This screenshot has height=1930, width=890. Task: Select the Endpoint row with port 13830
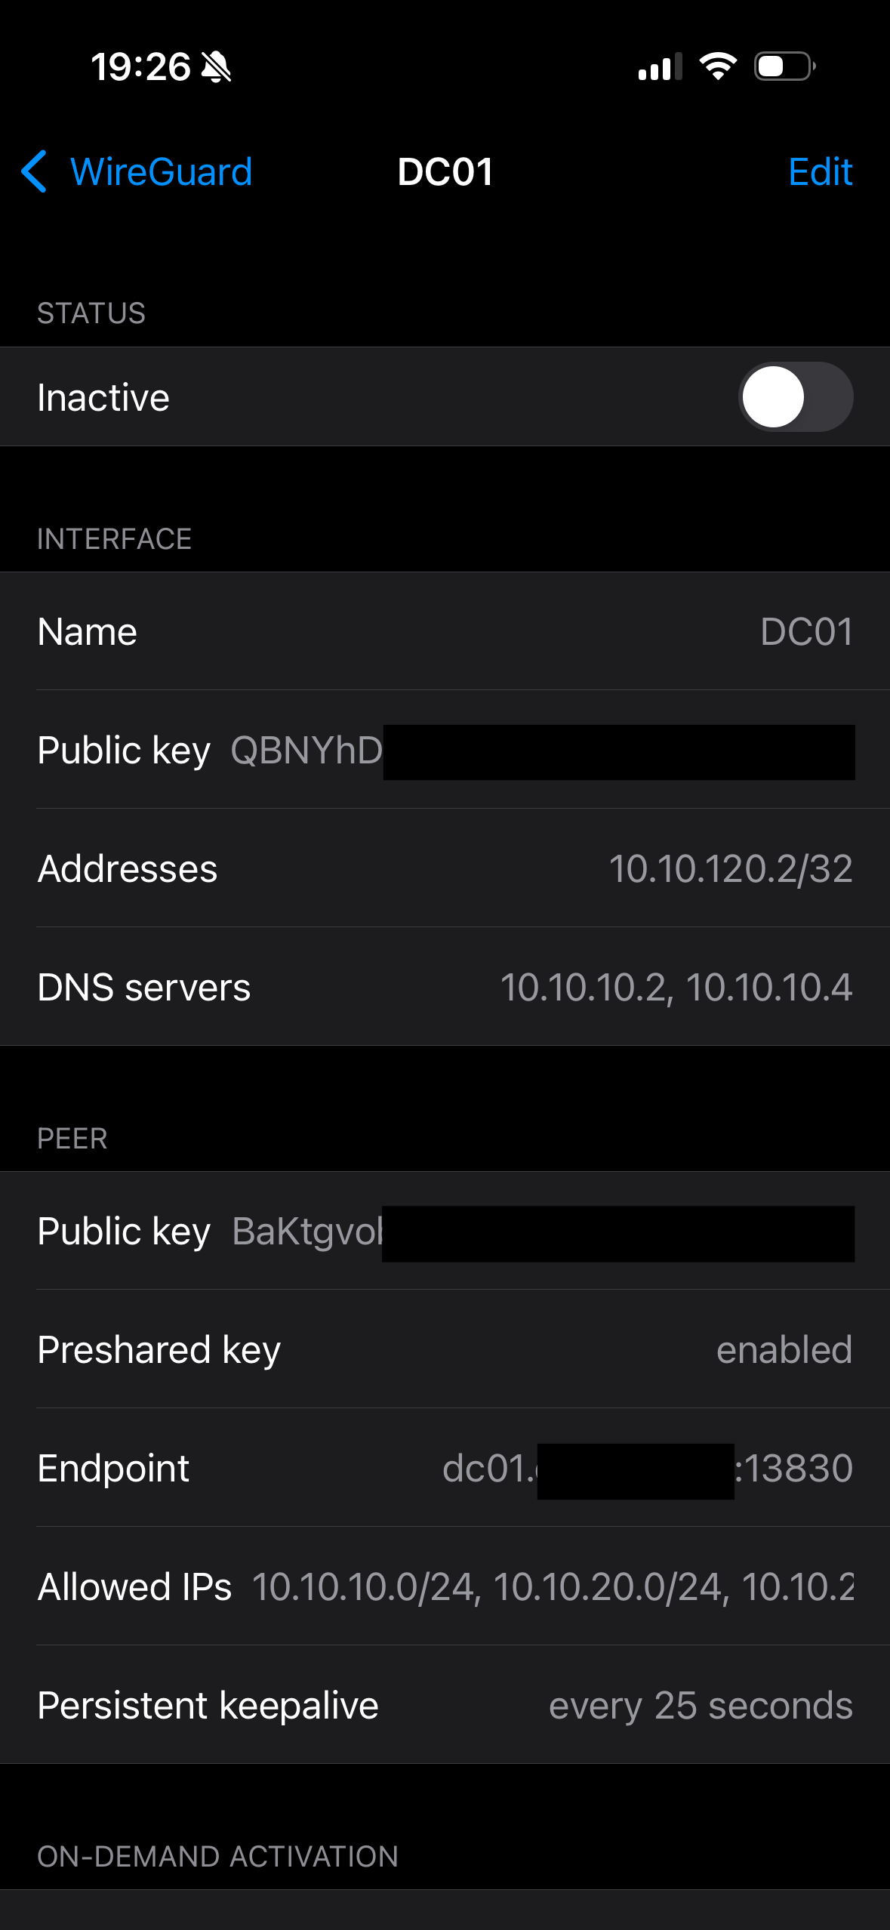[x=445, y=1468]
